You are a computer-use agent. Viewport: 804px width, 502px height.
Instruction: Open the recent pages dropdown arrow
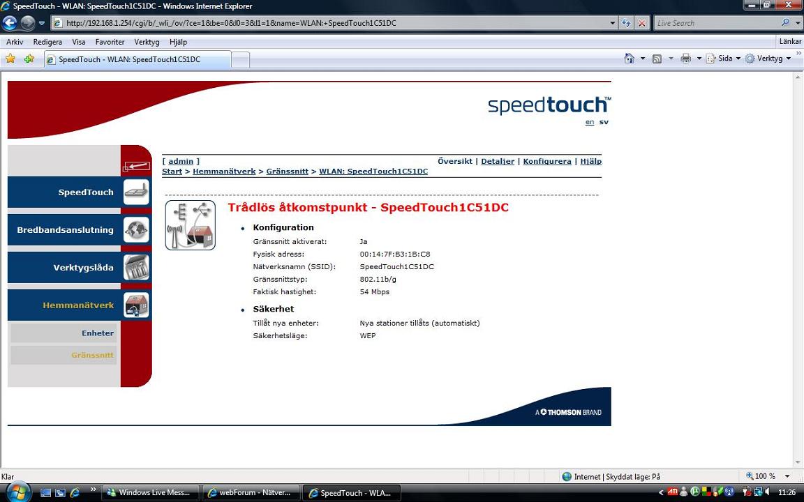click(42, 23)
